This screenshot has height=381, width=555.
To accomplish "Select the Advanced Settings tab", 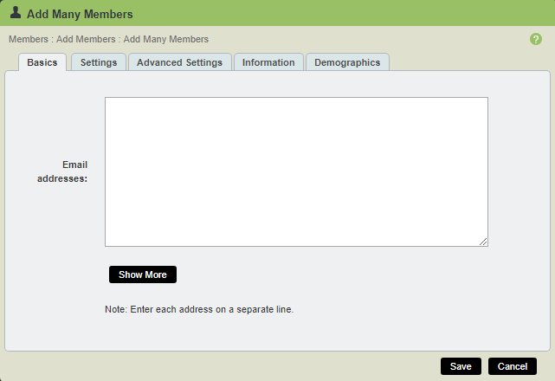I will (x=179, y=62).
